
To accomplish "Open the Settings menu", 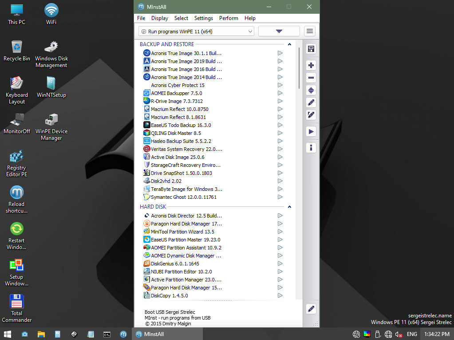I will [x=204, y=18].
